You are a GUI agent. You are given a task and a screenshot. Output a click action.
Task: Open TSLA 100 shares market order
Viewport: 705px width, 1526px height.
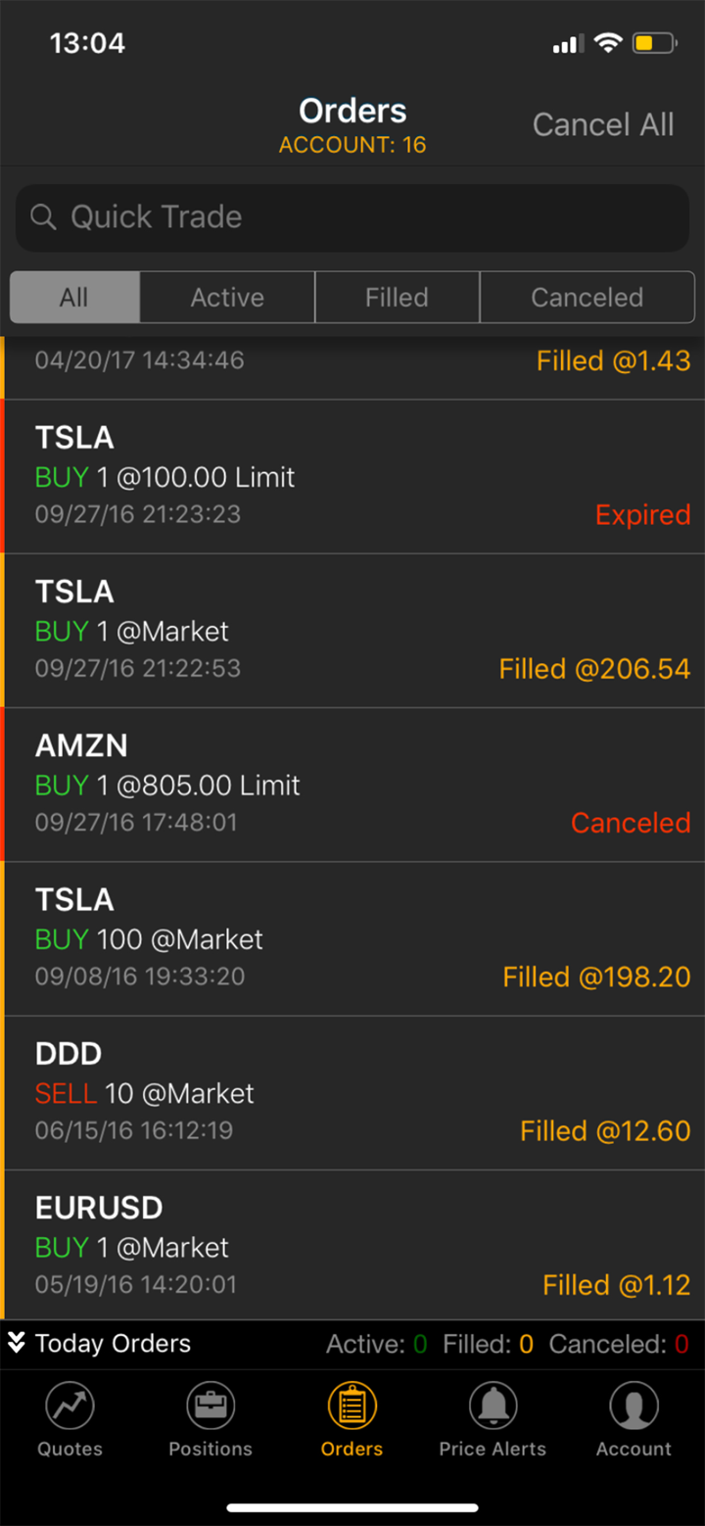click(352, 938)
